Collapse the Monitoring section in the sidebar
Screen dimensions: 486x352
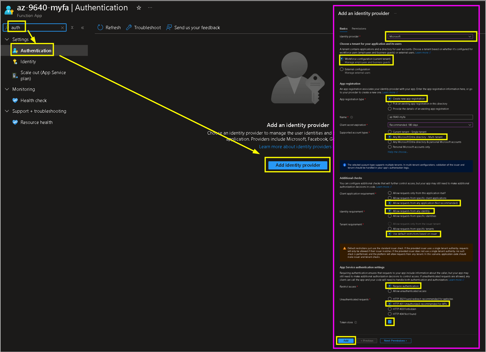[x=7, y=89]
